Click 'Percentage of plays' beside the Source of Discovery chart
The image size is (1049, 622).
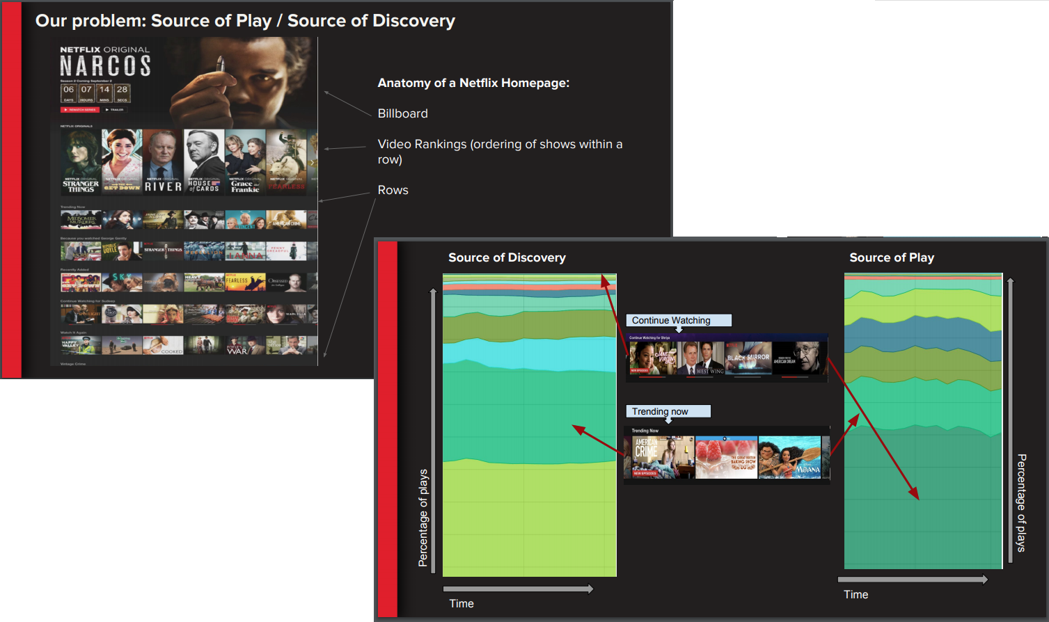pos(423,518)
